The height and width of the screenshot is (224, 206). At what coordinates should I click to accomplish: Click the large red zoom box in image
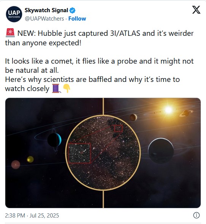tap(79, 153)
